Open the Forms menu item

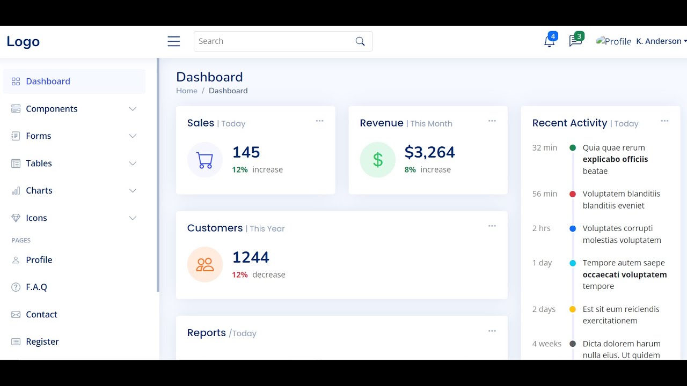tap(74, 136)
